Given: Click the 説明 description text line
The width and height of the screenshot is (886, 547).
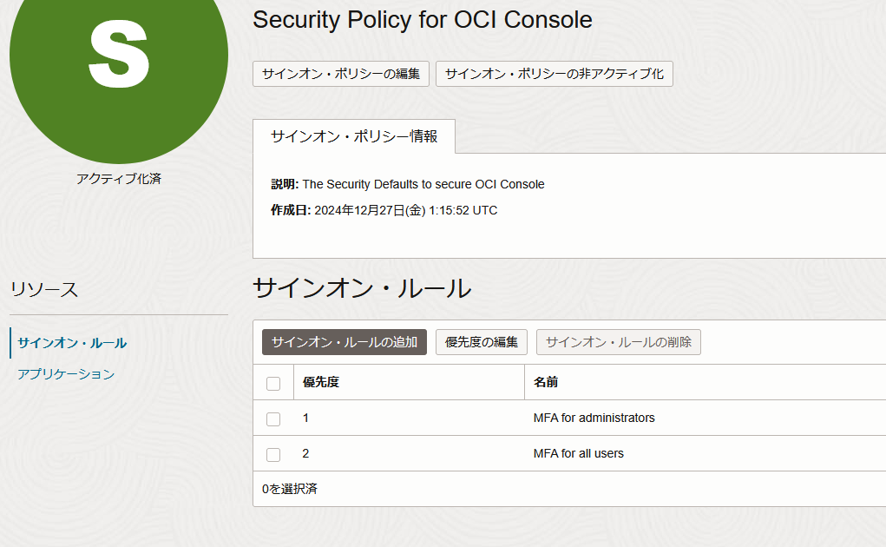Looking at the screenshot, I should (408, 184).
